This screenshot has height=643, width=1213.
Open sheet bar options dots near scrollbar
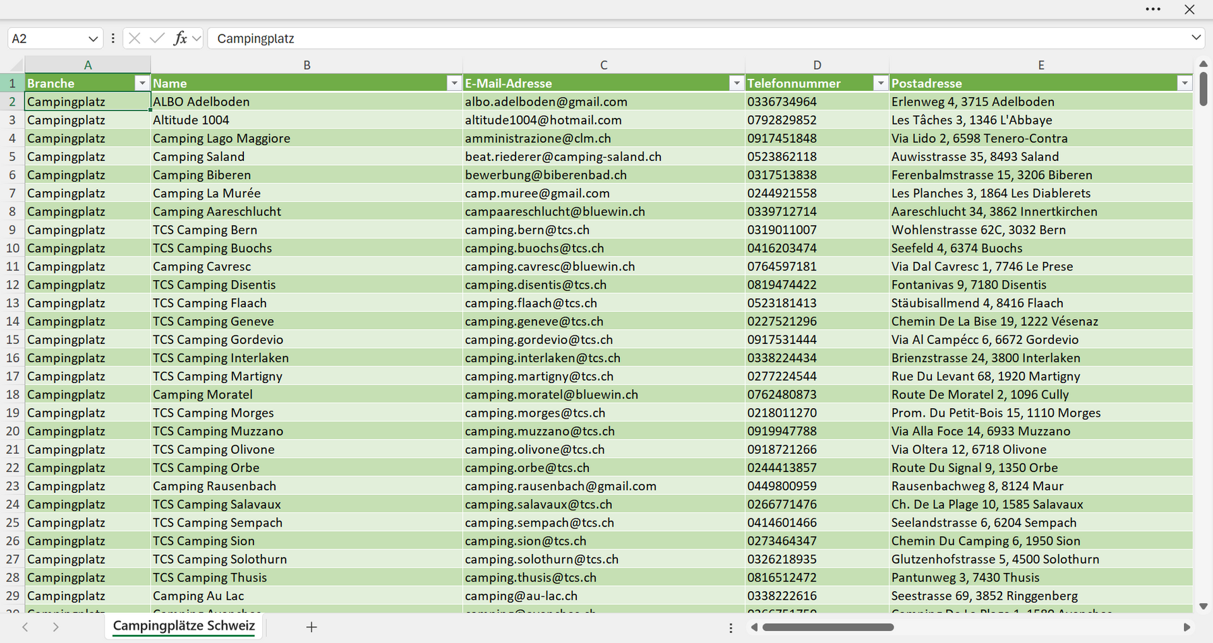point(730,628)
